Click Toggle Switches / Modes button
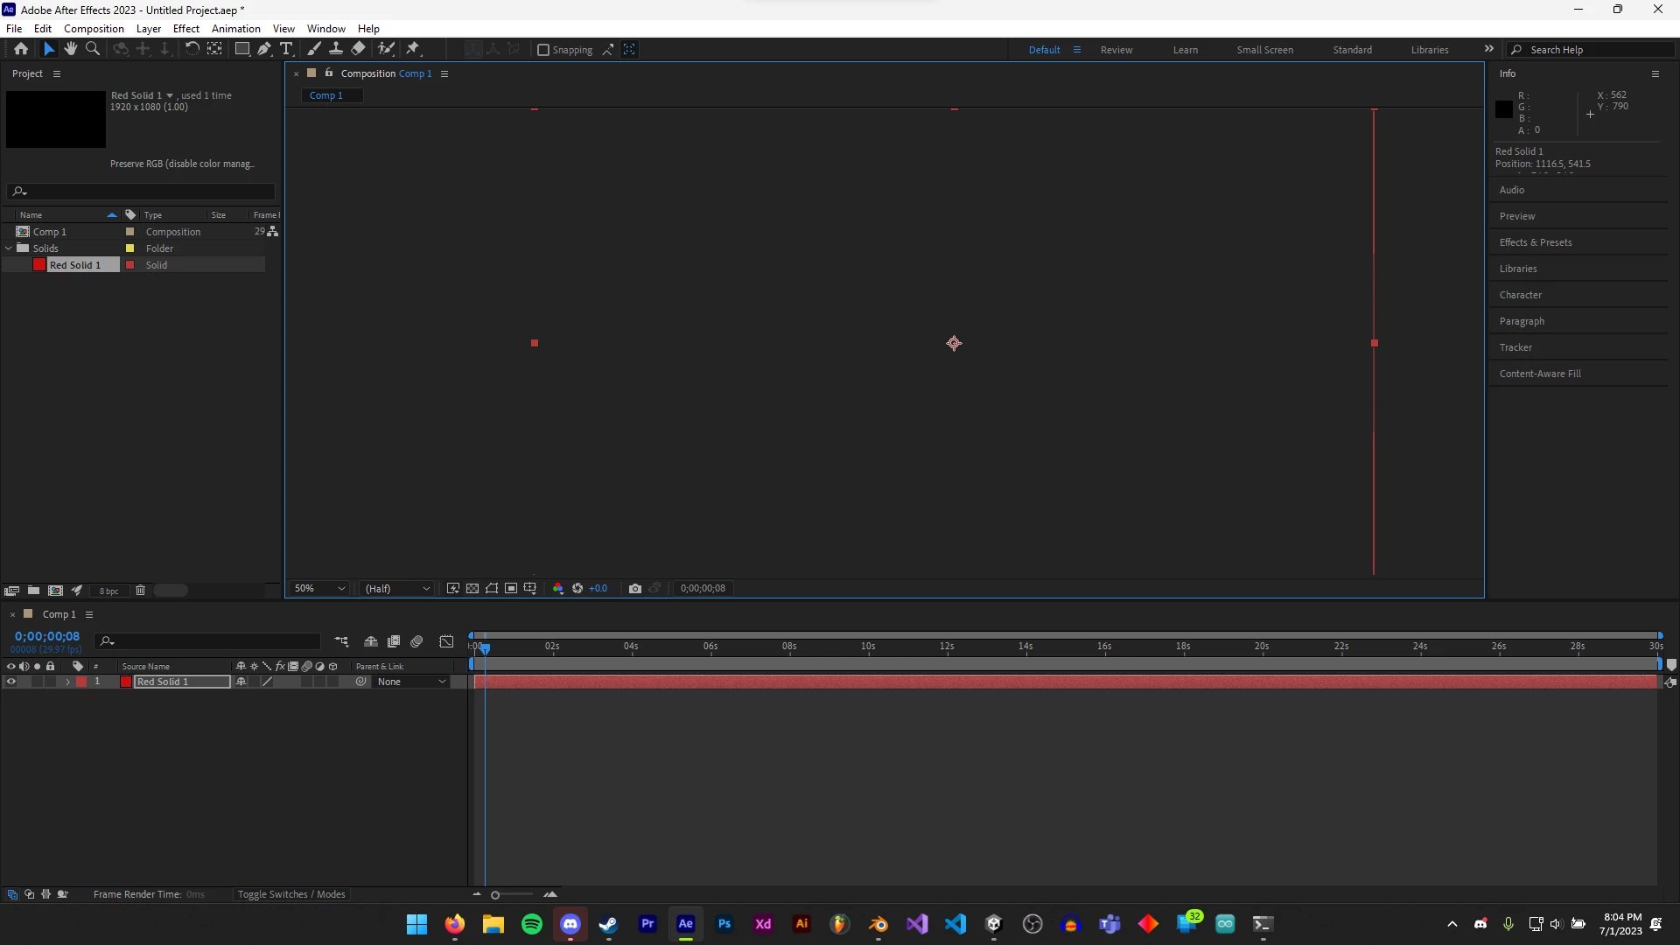 click(x=291, y=895)
